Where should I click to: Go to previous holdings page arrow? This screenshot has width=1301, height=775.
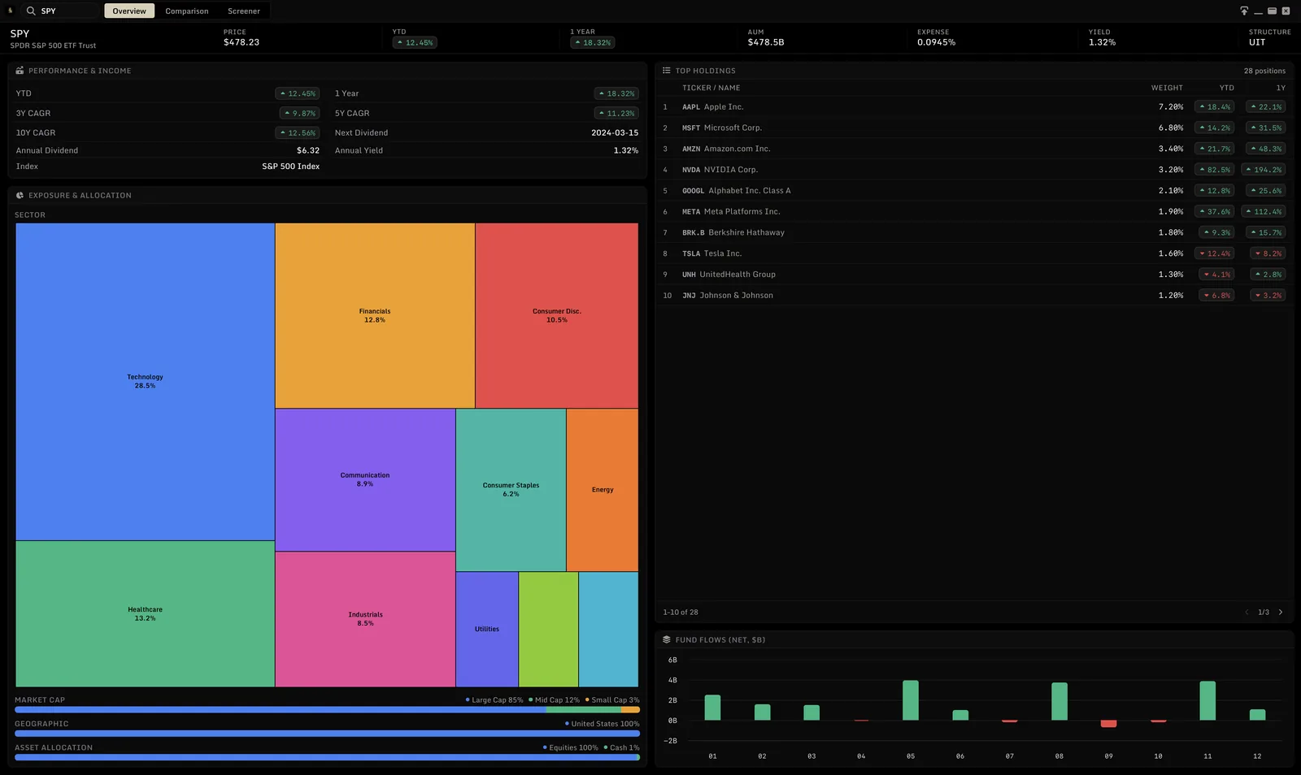tap(1247, 612)
